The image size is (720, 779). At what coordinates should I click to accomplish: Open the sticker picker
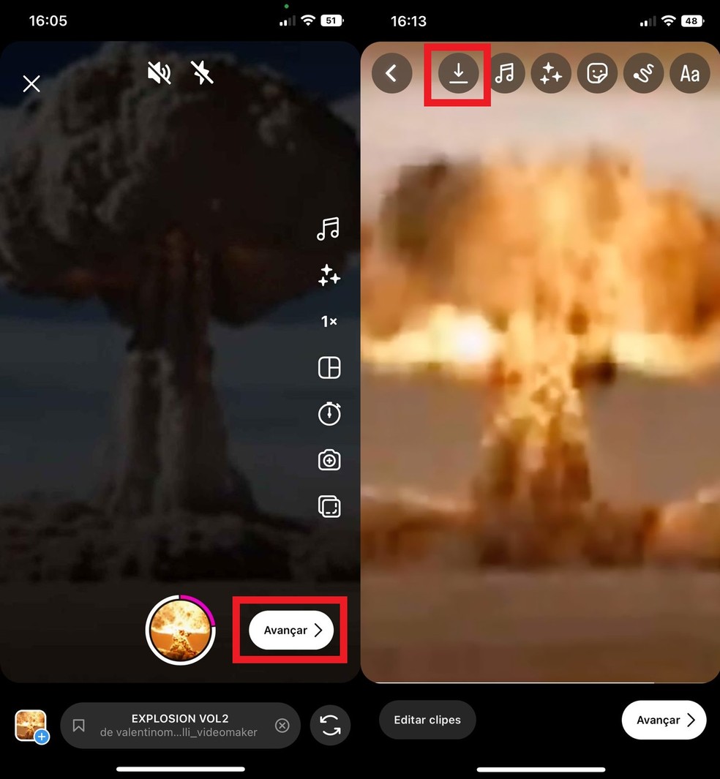pos(597,73)
